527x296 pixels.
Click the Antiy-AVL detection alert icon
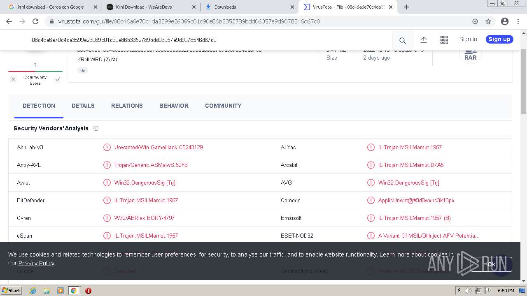pyautogui.click(x=107, y=165)
